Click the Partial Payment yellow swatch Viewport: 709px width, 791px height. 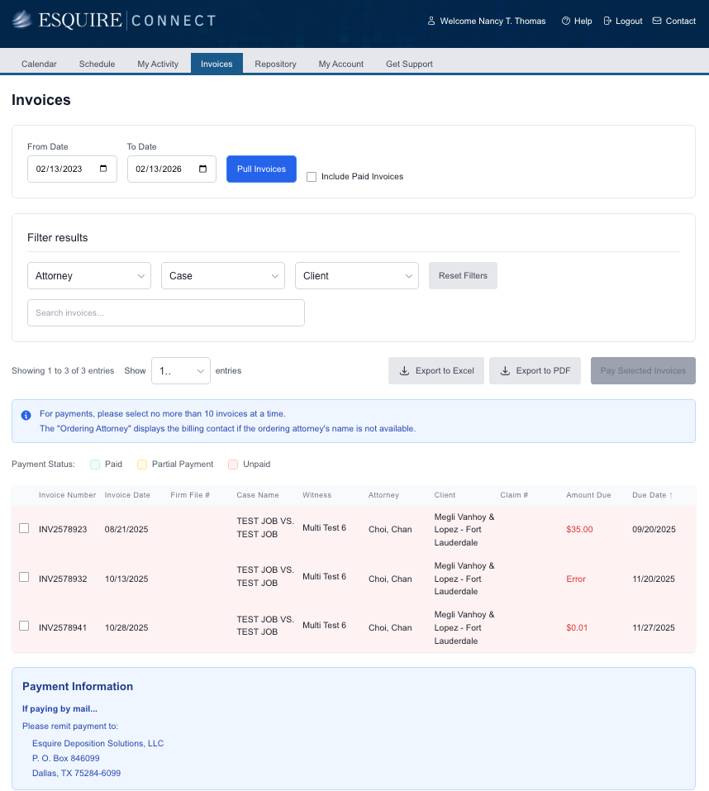[x=142, y=465]
